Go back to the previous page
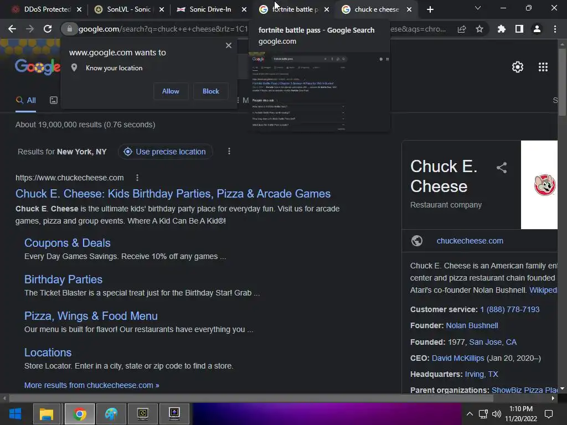This screenshot has height=425, width=567. pos(12,29)
